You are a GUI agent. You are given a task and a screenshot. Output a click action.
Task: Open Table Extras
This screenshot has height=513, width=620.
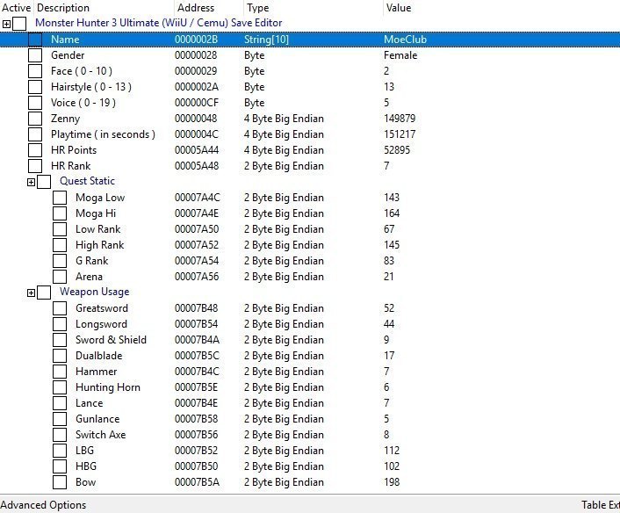coord(600,505)
